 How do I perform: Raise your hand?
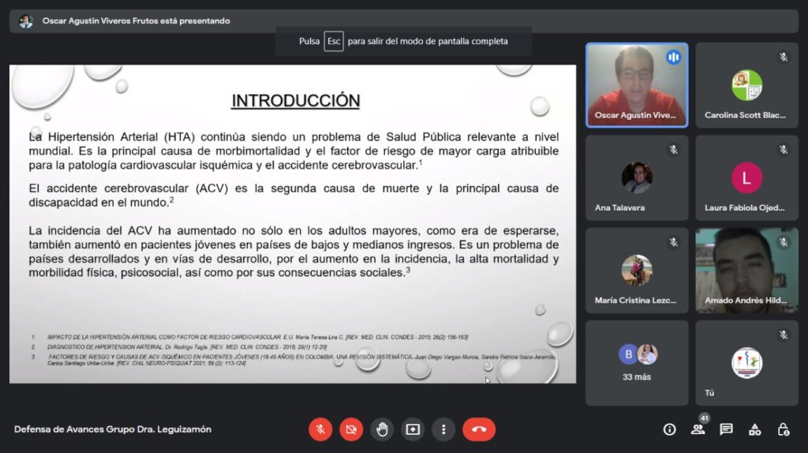[382, 429]
